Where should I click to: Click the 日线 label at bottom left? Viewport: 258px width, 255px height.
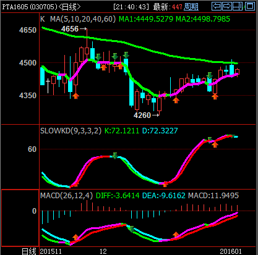[x=29, y=251]
